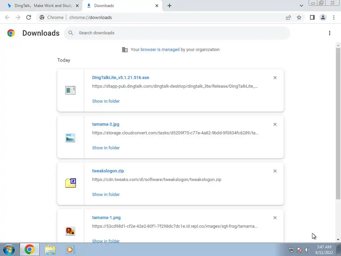Switch to the DingTalk tab
Viewport: 341px width, 256px height.
tap(41, 6)
